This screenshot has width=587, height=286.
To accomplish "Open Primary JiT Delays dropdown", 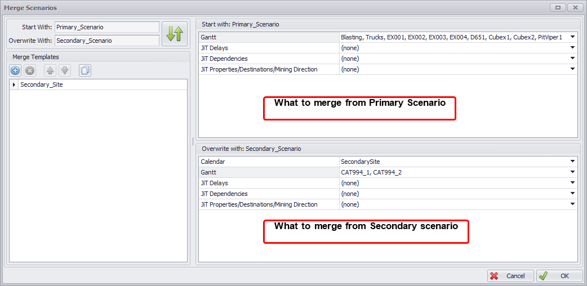I will [572, 48].
